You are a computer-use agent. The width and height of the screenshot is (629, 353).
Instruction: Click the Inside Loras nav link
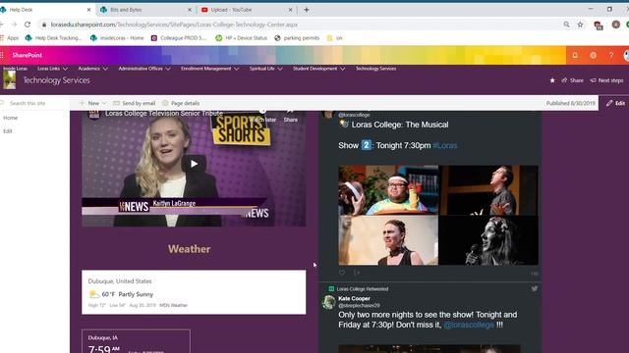[x=16, y=69]
